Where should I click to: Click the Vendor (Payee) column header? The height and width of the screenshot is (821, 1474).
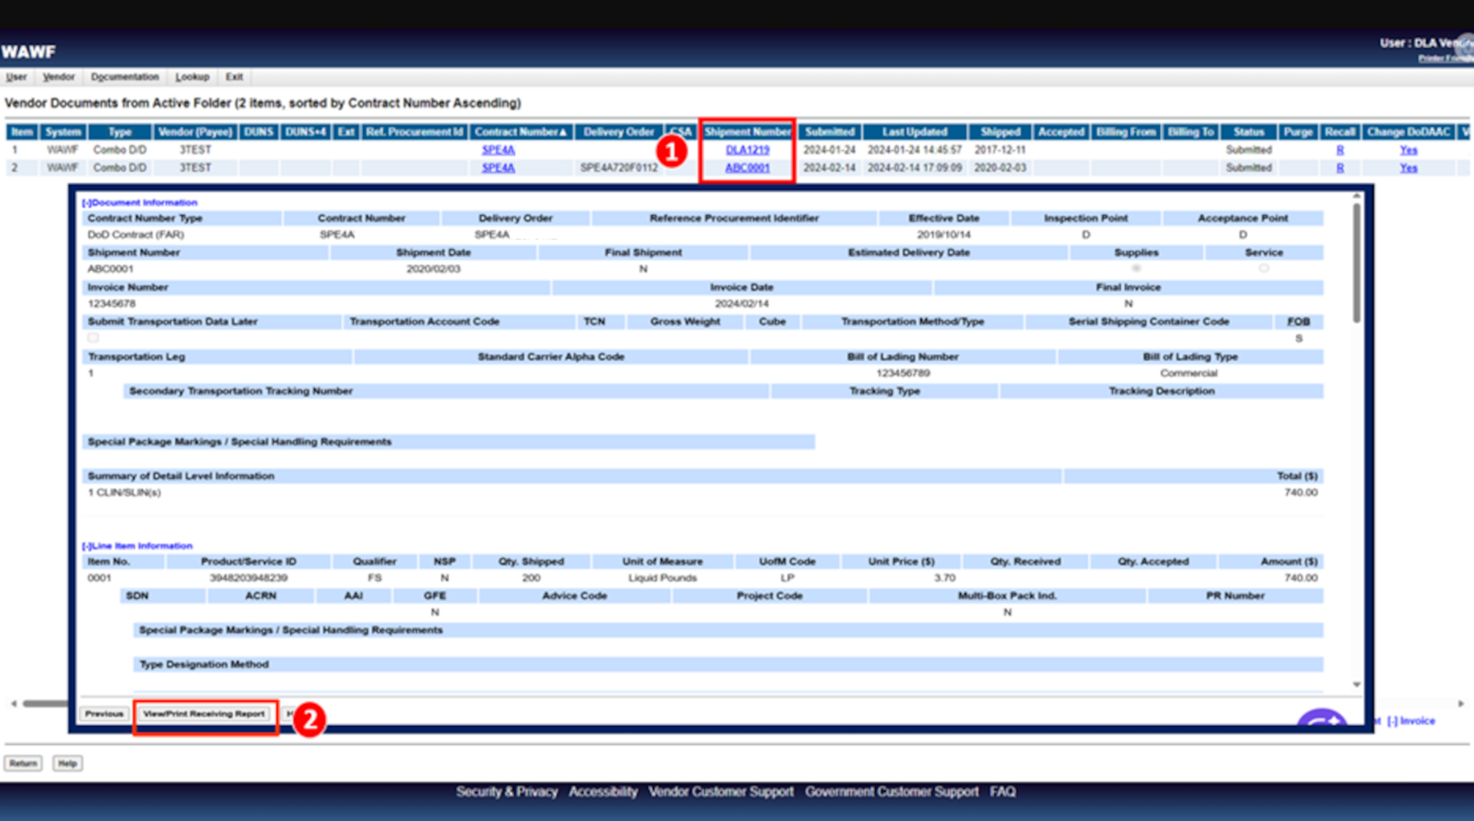pos(195,132)
